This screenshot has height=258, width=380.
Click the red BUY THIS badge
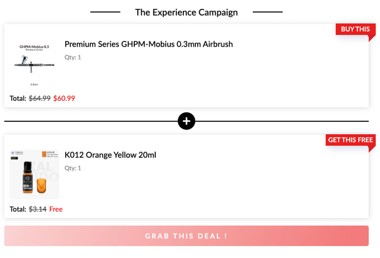355,29
